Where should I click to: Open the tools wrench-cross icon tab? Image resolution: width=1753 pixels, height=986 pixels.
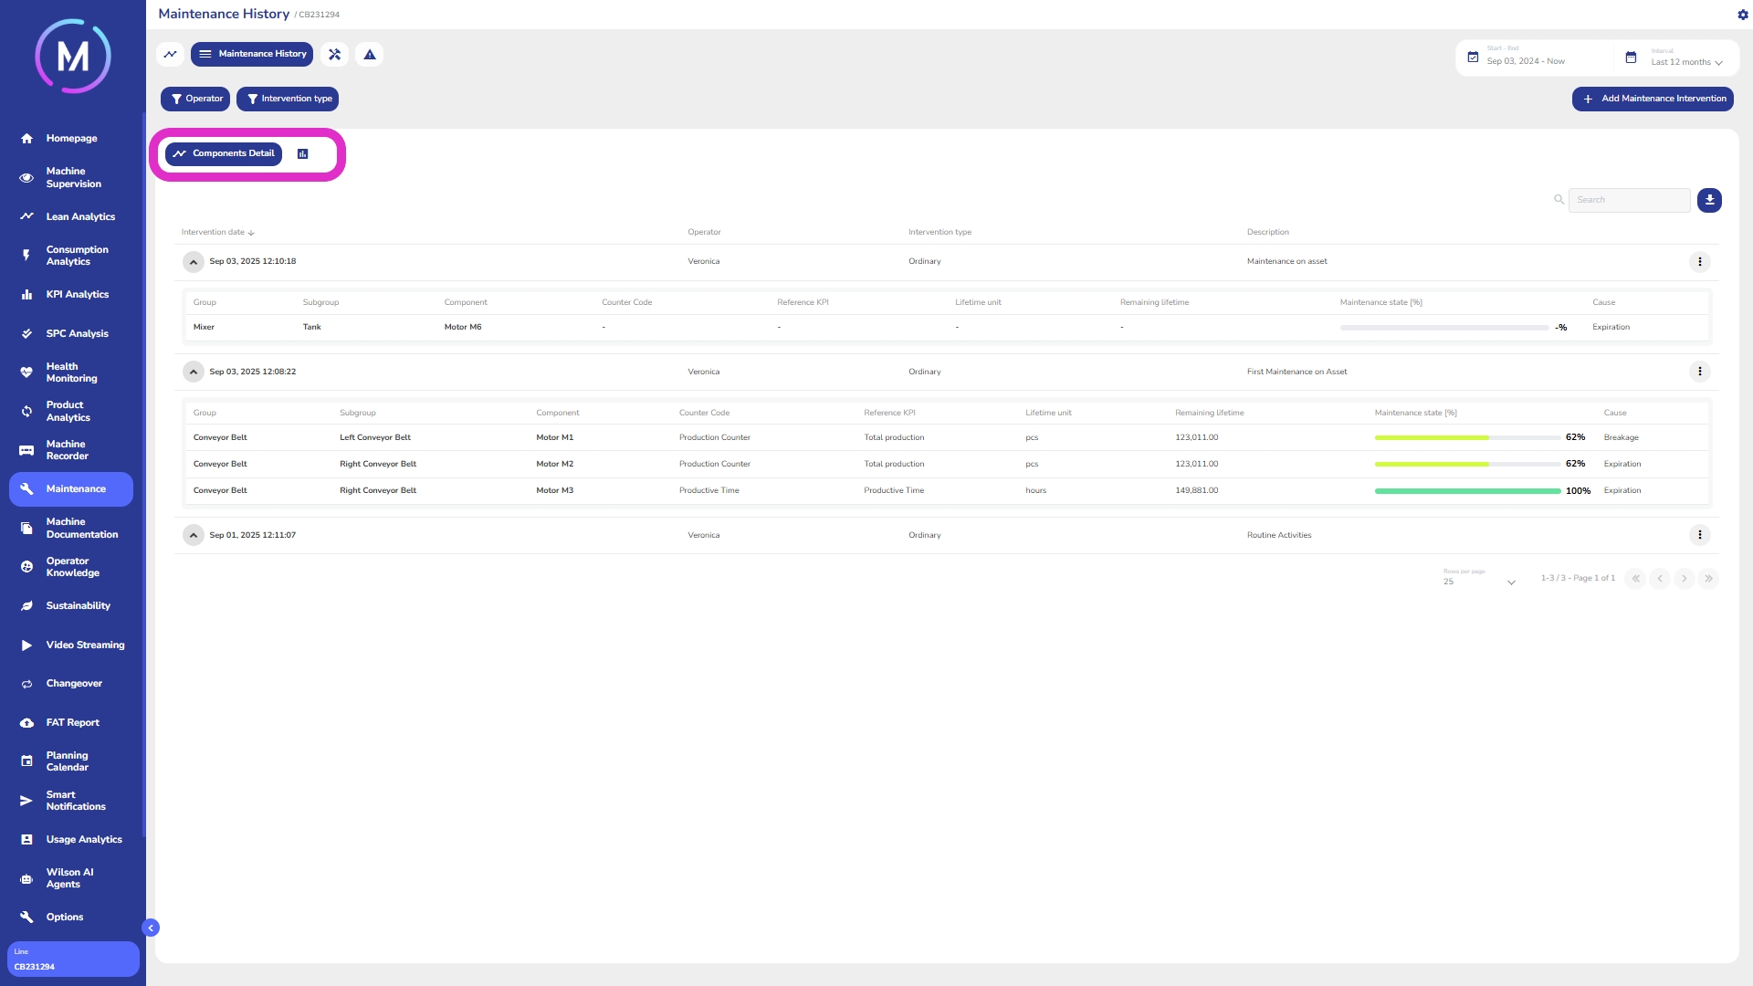[335, 54]
